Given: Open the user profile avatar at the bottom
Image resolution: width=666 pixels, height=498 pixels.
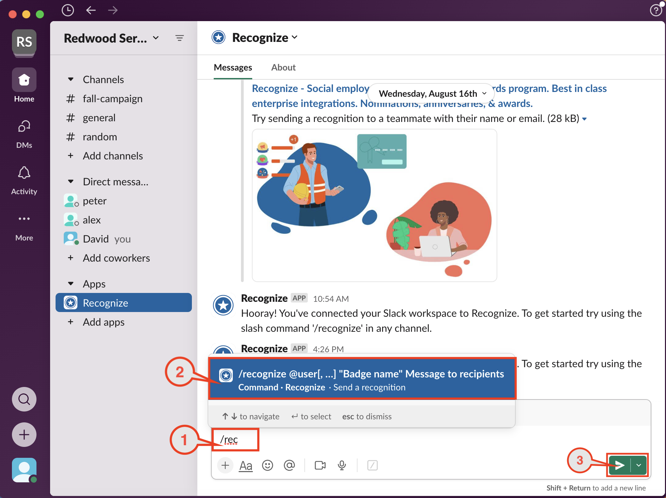Looking at the screenshot, I should coord(24,470).
